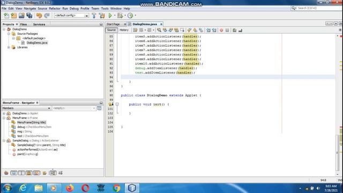The height and width of the screenshot is (193, 343).
Task: Minimize the Projects panel window group
Action: coord(101,24)
